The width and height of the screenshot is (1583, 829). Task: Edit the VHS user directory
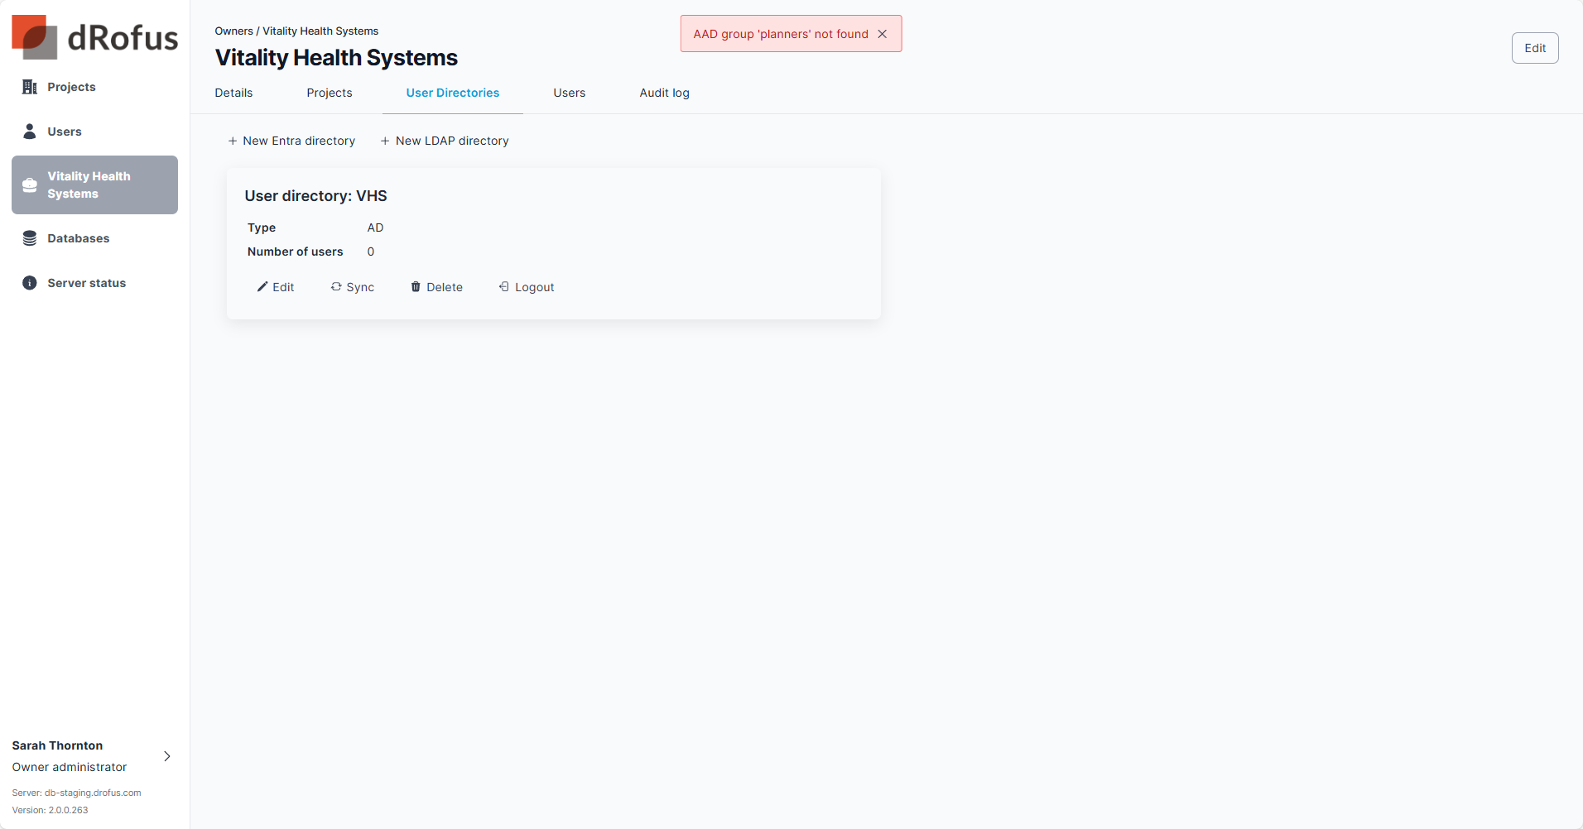276,287
